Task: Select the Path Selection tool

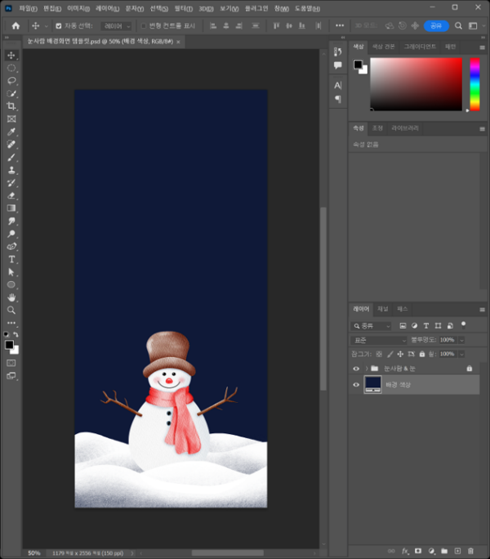Action: [x=11, y=272]
